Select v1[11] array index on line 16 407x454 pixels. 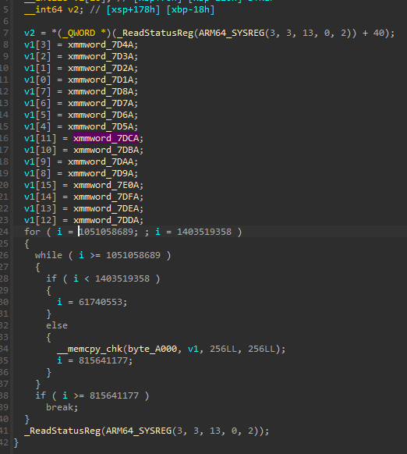coord(41,138)
